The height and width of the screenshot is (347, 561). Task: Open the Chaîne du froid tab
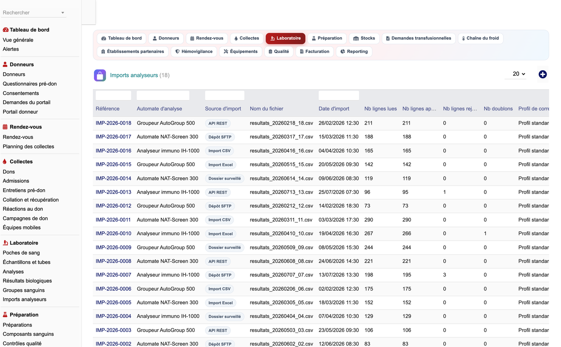[x=481, y=38]
